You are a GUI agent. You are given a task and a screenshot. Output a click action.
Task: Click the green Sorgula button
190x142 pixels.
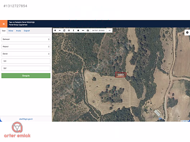pyautogui.click(x=26, y=76)
